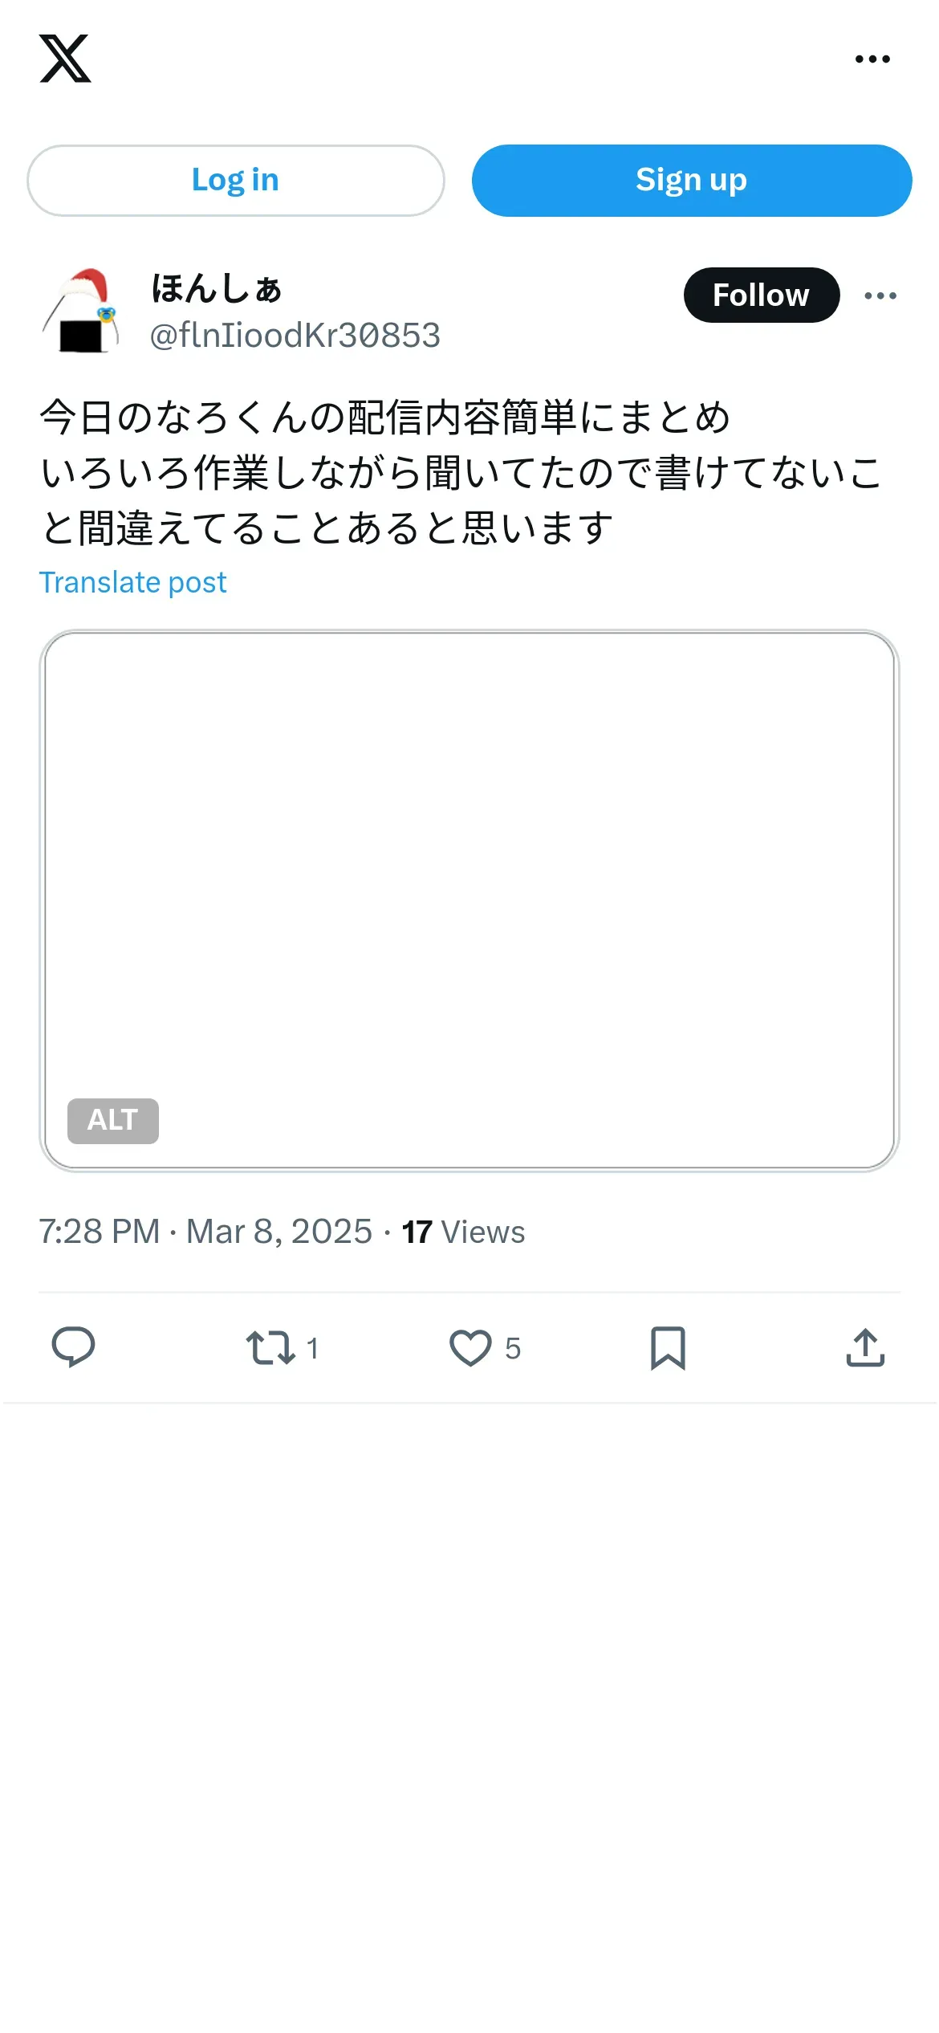Screen dimensions: 939x2033
Task: Click the like count number 5
Action: click(x=513, y=1348)
